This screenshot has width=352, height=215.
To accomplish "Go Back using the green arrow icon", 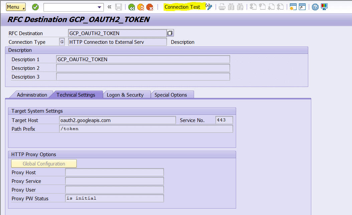I will (x=131, y=7).
